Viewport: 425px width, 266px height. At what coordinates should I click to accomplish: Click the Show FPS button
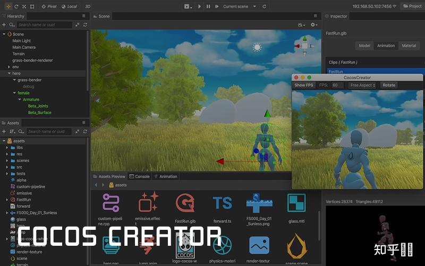[x=303, y=85]
